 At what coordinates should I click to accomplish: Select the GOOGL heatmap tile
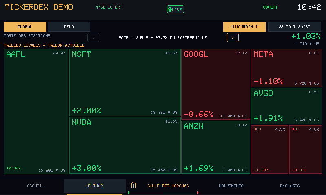pyautogui.click(x=216, y=84)
